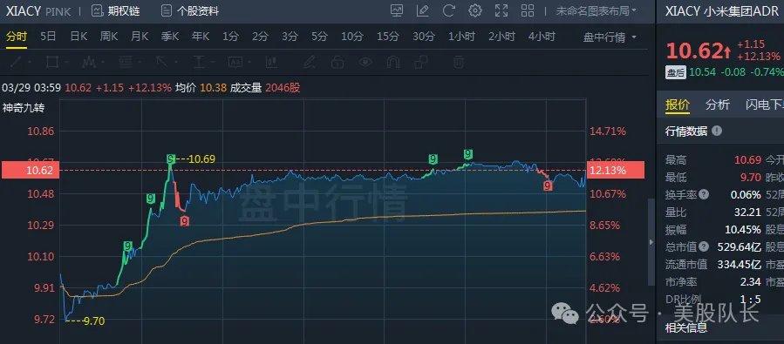Expand the arrow tool dropdown arrow
Viewport: 784px width, 344px height.
[x=175, y=63]
